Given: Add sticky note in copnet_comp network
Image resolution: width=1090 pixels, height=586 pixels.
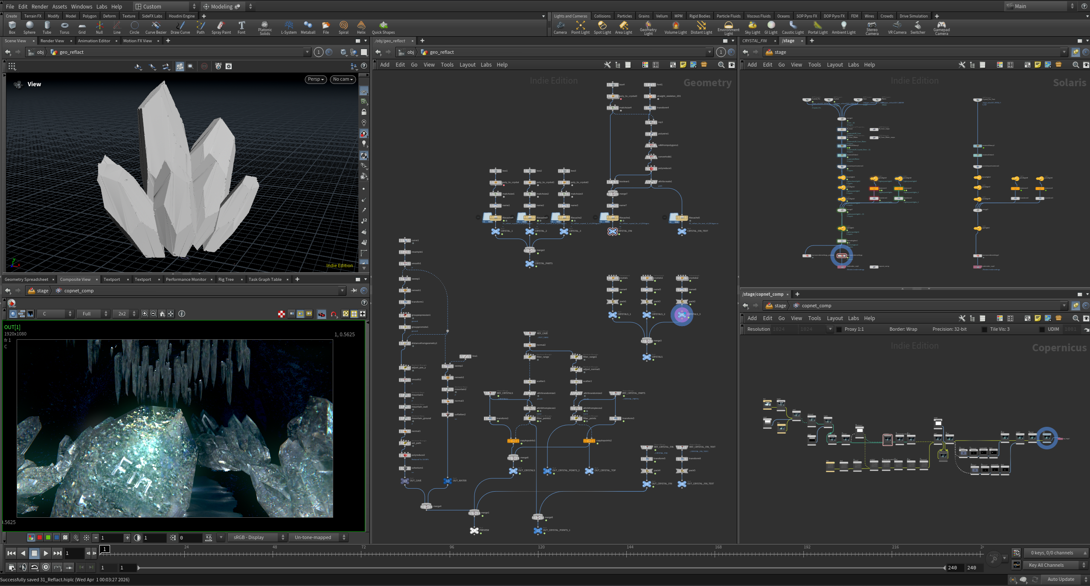Looking at the screenshot, I should pos(1038,318).
